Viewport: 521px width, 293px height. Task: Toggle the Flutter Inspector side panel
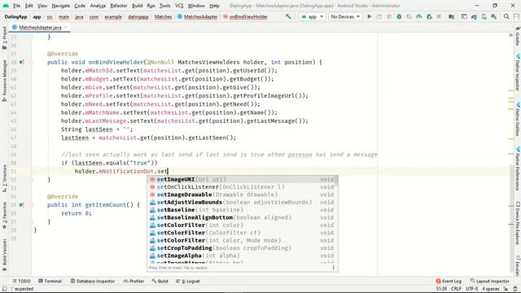518,72
